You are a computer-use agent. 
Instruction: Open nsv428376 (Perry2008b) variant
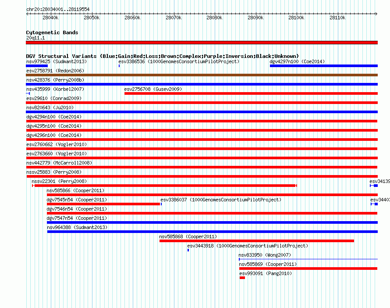[55, 80]
